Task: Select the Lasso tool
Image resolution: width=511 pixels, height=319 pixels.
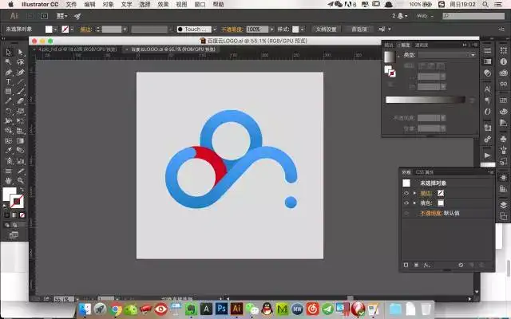Action: tap(21, 62)
